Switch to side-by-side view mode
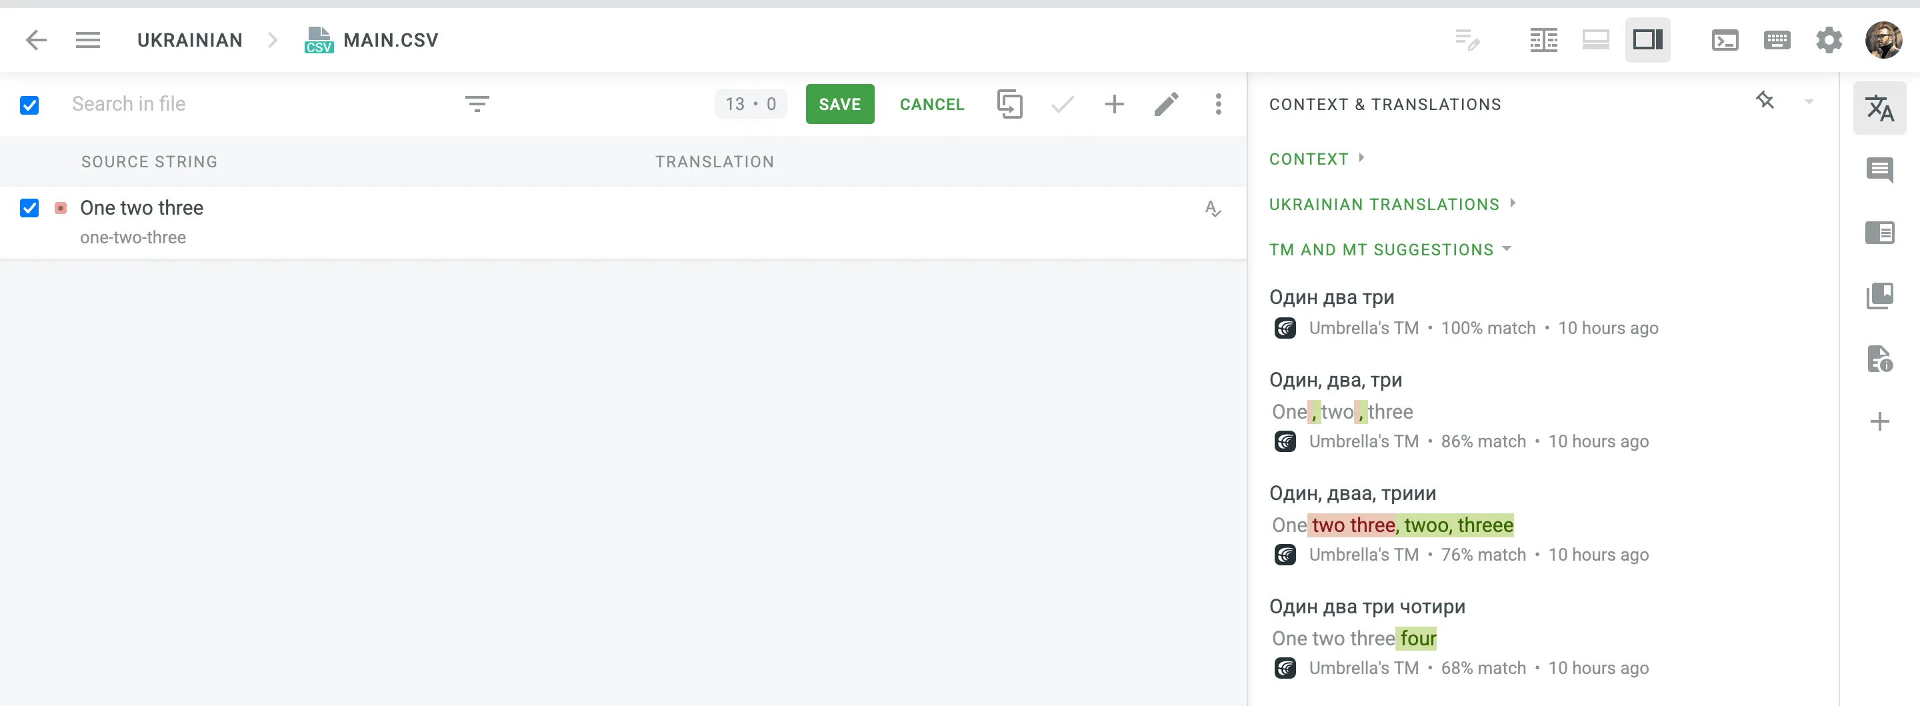Viewport: 1920px width, 706px height. [x=1543, y=39]
